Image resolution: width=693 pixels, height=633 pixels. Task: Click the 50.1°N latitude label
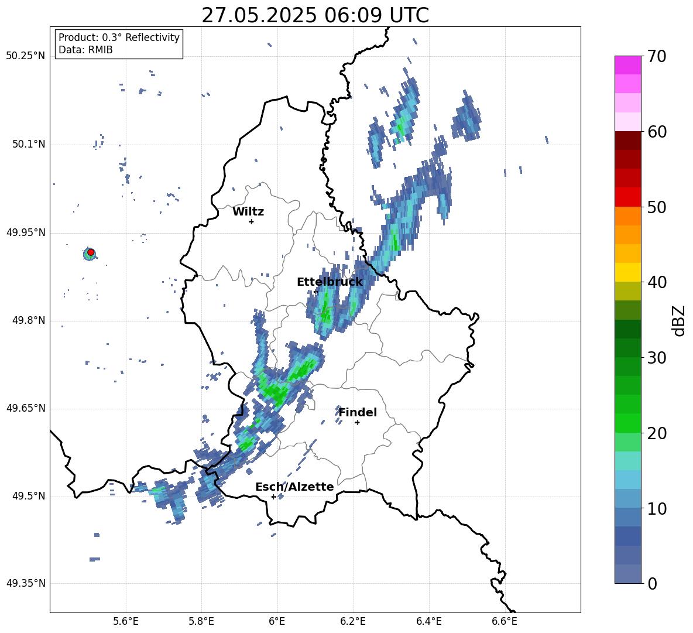(x=29, y=144)
